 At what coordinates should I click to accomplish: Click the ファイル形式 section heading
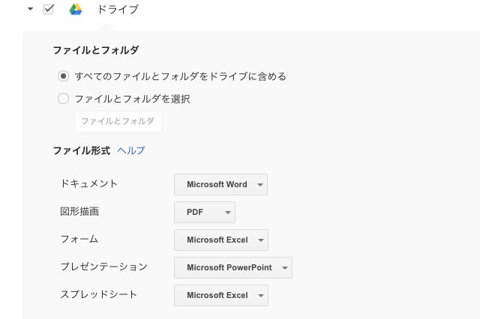(82, 151)
